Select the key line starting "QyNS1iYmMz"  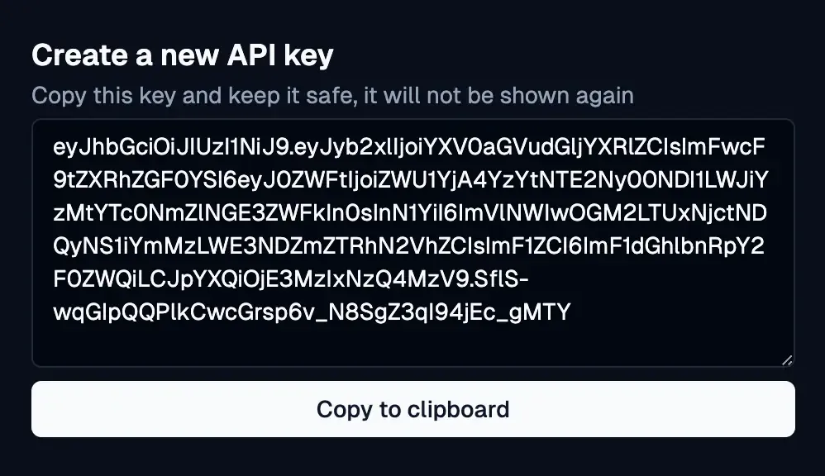tap(411, 247)
